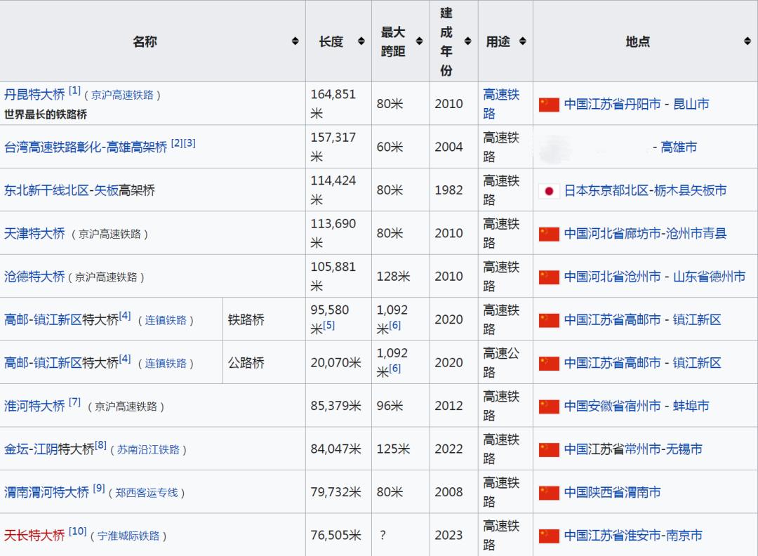This screenshot has height=556, width=758.
Task: Click the Japan flag beside 日本东京都北区
Action: tap(549, 191)
